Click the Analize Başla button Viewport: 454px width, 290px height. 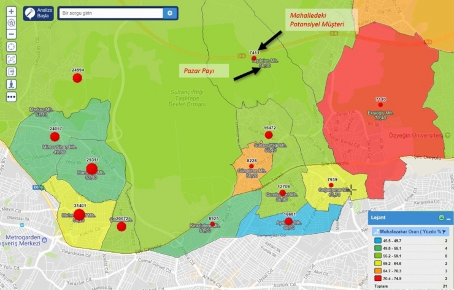38,13
